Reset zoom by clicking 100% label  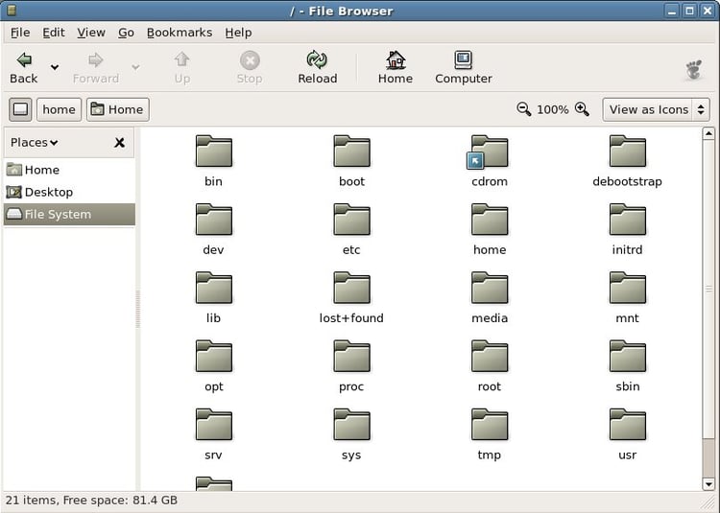(x=552, y=109)
